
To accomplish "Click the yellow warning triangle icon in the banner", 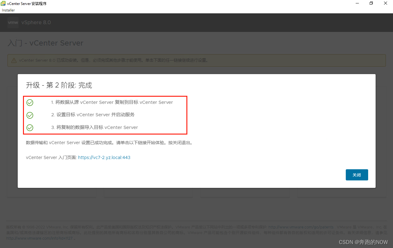I will [14, 60].
